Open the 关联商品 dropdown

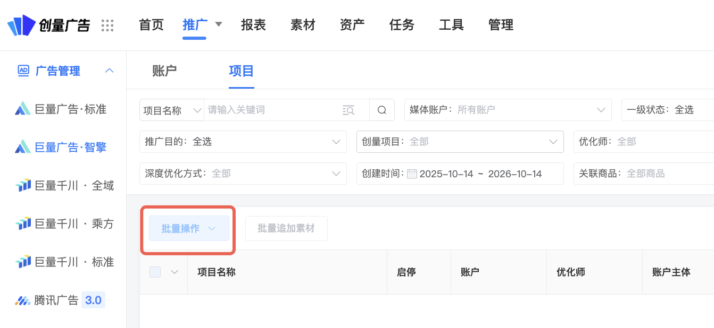coord(644,174)
